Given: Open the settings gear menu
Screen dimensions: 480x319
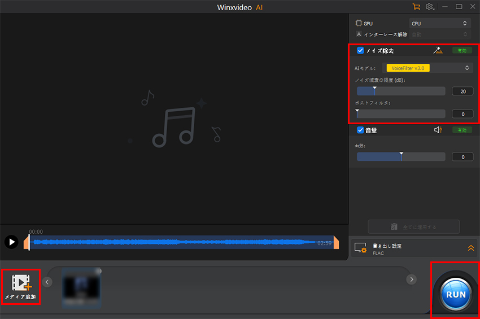Looking at the screenshot, I should (430, 7).
